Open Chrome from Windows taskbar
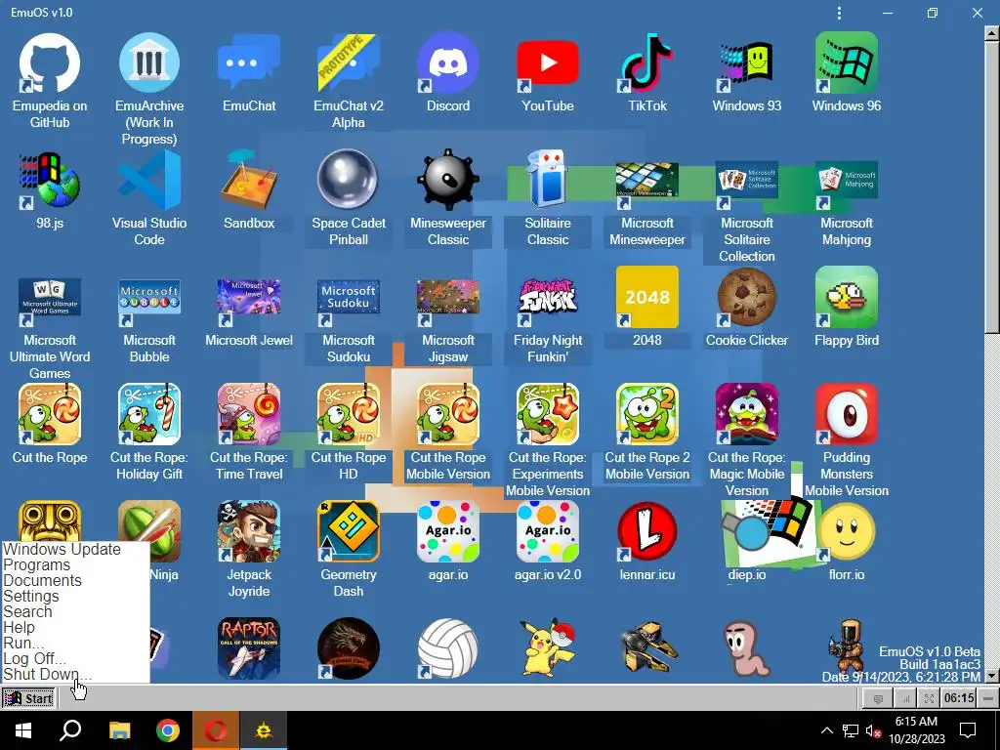Screen dimensions: 1000x750 168,730
